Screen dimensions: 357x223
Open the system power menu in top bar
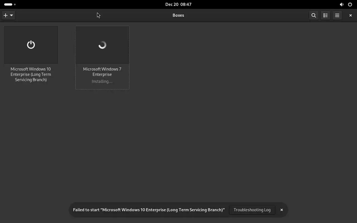click(x=350, y=4)
